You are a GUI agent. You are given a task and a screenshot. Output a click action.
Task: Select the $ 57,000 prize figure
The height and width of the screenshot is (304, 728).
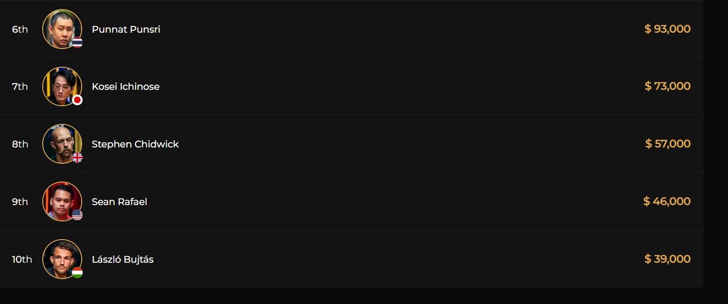667,144
